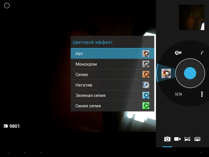
Task: Tap the remaining shots counter 9801
Action: [x=12, y=126]
